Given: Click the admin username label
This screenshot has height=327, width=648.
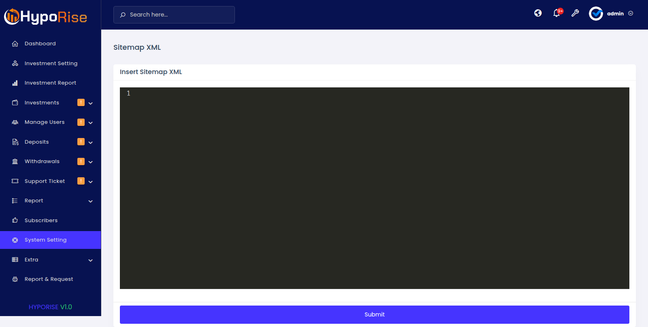Looking at the screenshot, I should pos(615,14).
